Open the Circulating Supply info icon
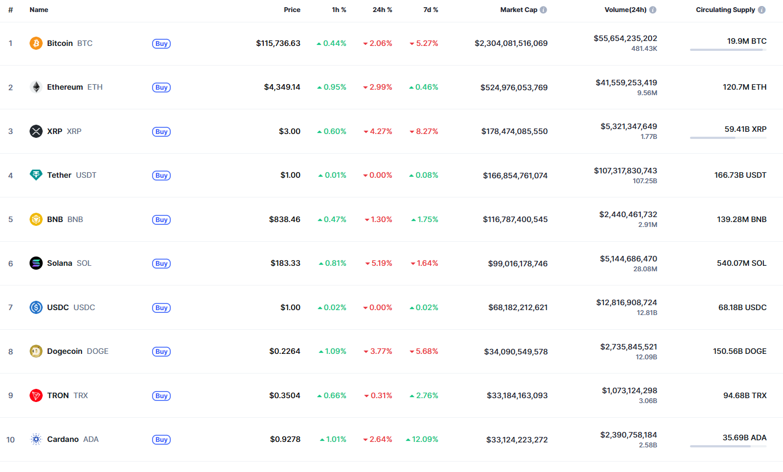 tap(762, 10)
